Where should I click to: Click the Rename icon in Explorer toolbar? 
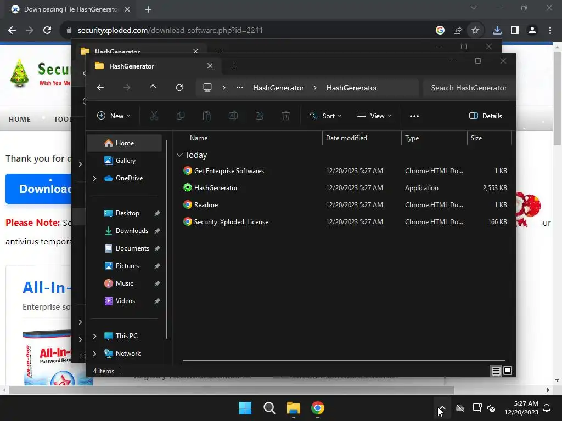(233, 116)
